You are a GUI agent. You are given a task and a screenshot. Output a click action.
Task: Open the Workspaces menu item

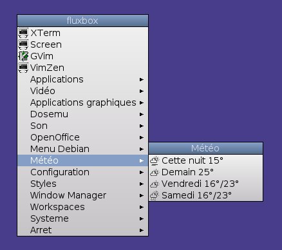pos(82,207)
